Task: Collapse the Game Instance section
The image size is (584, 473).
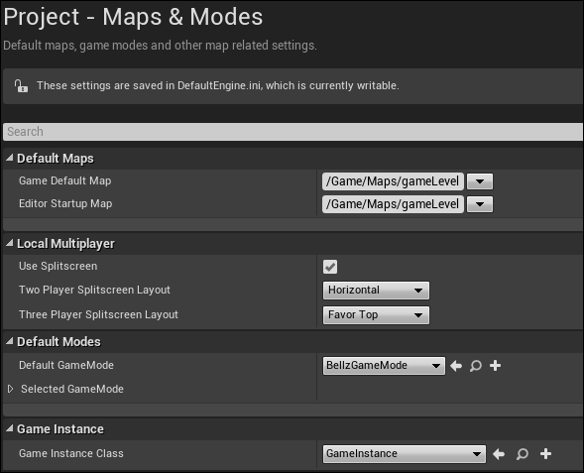Action: tap(9, 428)
